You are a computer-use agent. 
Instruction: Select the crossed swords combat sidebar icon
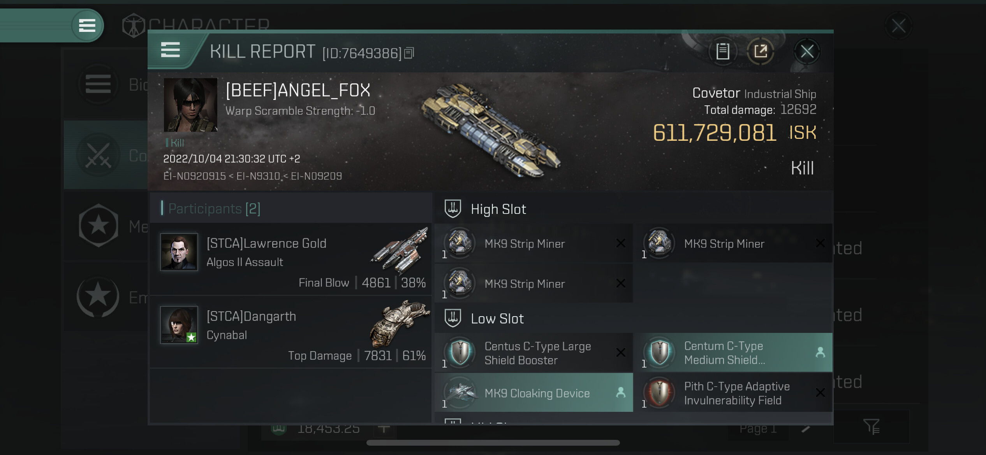[98, 155]
